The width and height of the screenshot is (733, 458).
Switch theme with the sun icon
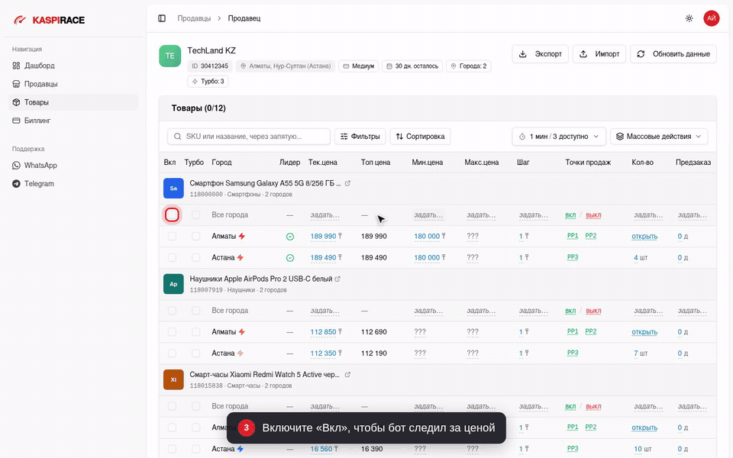[x=689, y=18]
